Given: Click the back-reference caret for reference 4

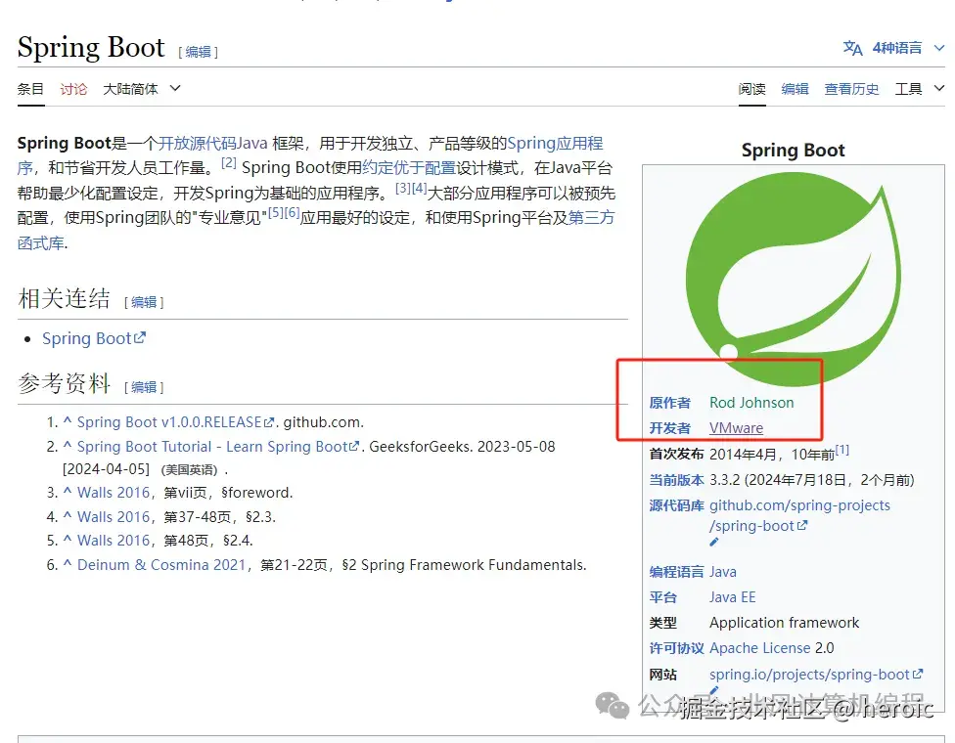Looking at the screenshot, I should tap(68, 515).
